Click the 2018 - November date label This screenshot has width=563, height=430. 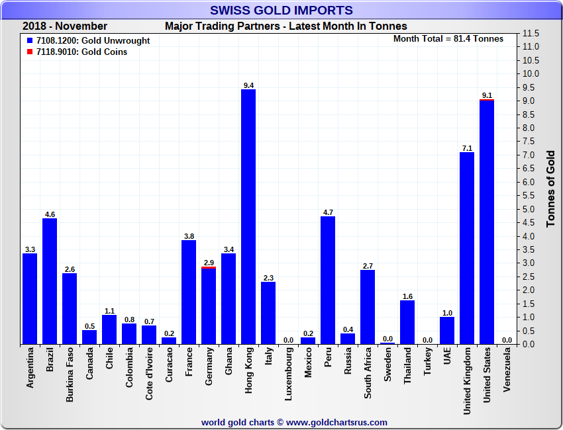click(65, 26)
